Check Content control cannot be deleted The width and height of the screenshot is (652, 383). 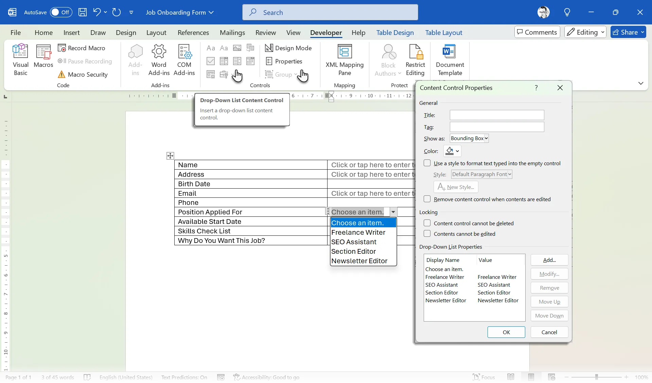427,223
